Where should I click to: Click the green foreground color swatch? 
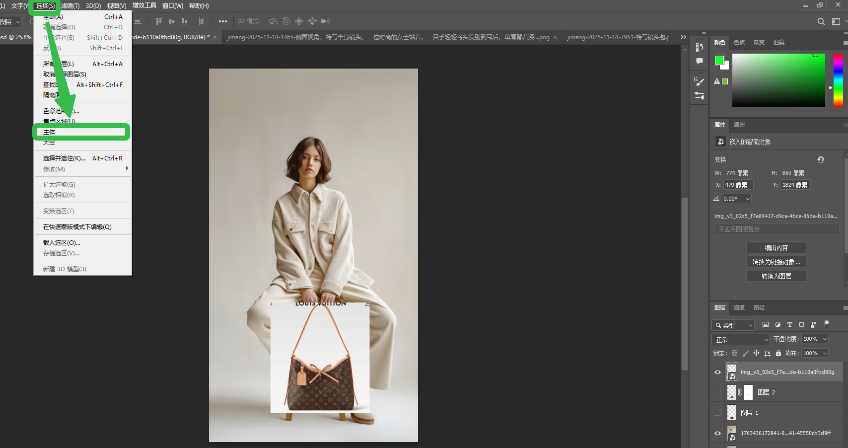point(719,60)
